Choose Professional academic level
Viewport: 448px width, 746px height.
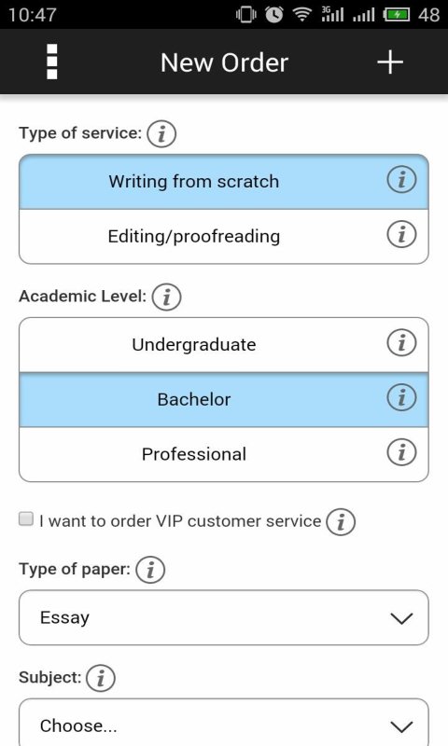coord(224,454)
